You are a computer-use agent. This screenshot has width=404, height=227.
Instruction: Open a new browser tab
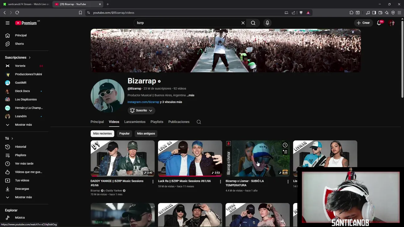point(108,4)
